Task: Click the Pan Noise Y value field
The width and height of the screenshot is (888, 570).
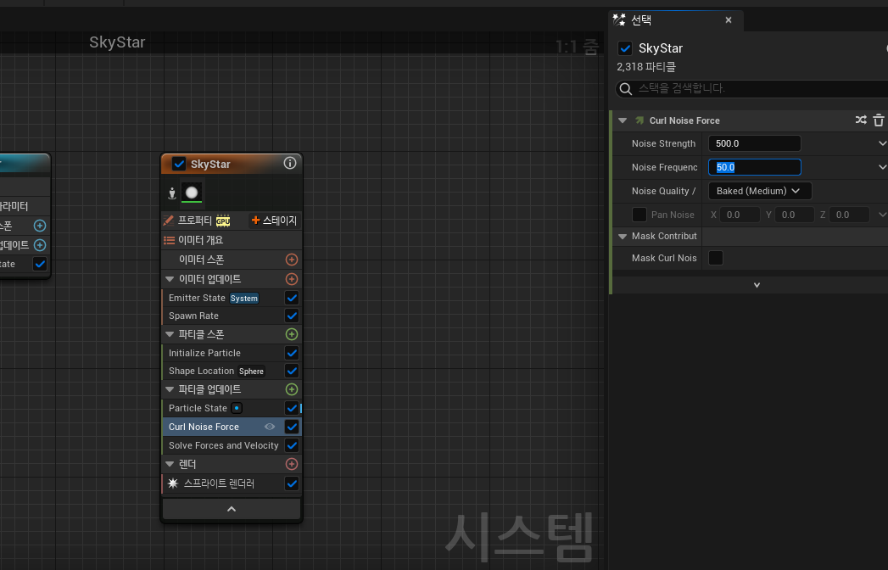Action: click(x=793, y=215)
